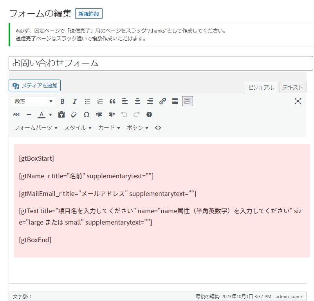Select the ビジュアル editor tab
This screenshot has height=301, width=314.
pos(261,87)
